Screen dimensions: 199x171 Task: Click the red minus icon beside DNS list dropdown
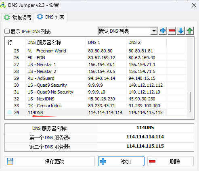coord(172,31)
